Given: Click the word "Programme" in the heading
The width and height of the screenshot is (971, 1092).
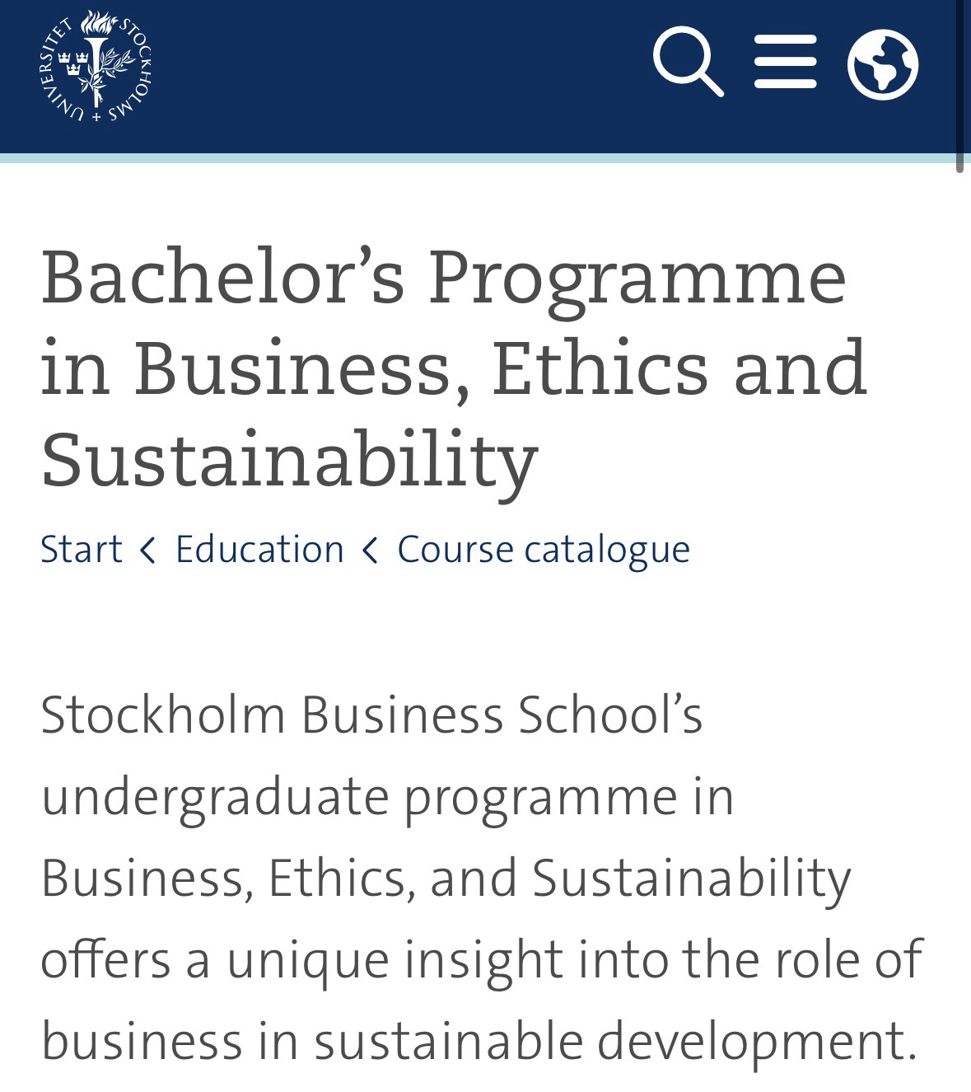Looking at the screenshot, I should [x=637, y=277].
